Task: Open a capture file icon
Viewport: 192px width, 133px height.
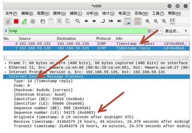Action: 43,21
